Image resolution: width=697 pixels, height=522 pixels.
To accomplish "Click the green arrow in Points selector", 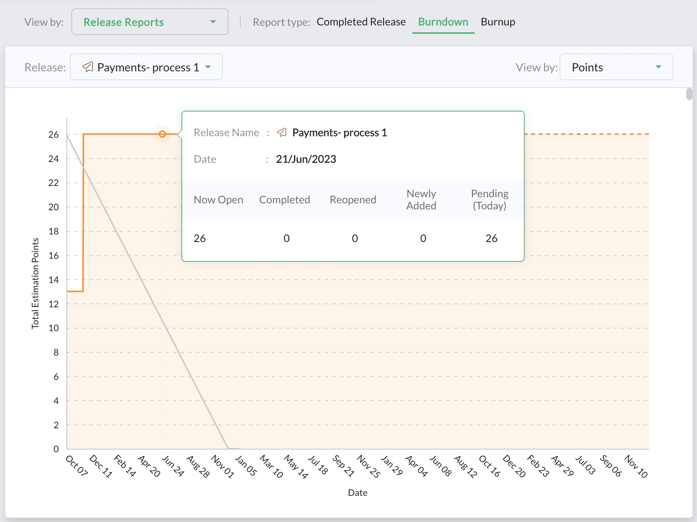I will (658, 67).
